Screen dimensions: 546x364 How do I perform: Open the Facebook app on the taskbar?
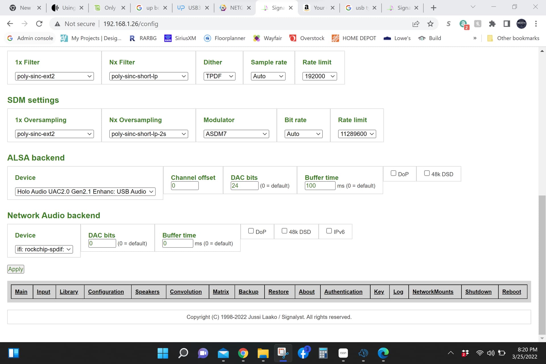303,353
